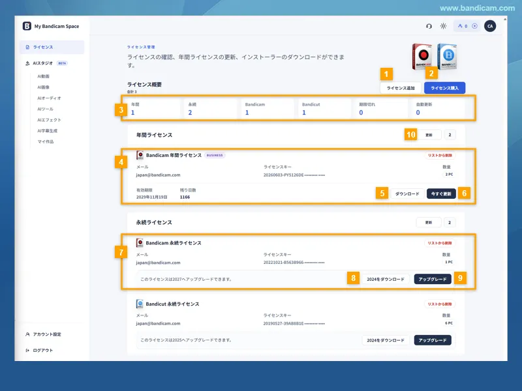
Task: Click 更新 button in 永続ライセンス section
Action: point(429,222)
